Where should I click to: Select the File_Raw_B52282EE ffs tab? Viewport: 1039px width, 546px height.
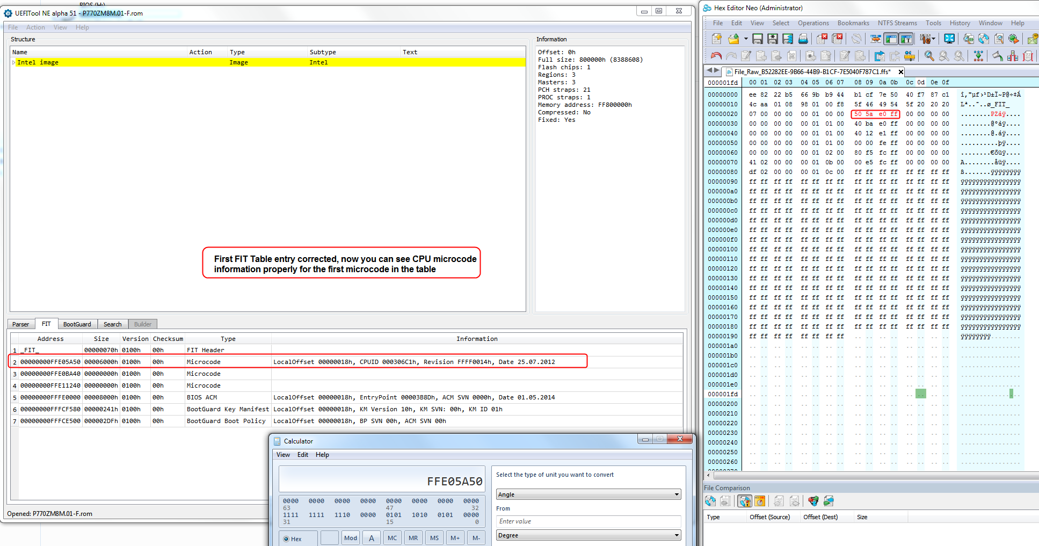(812, 71)
